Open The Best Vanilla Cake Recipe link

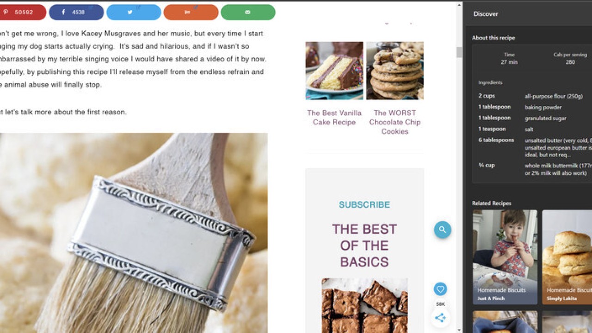[x=334, y=117]
